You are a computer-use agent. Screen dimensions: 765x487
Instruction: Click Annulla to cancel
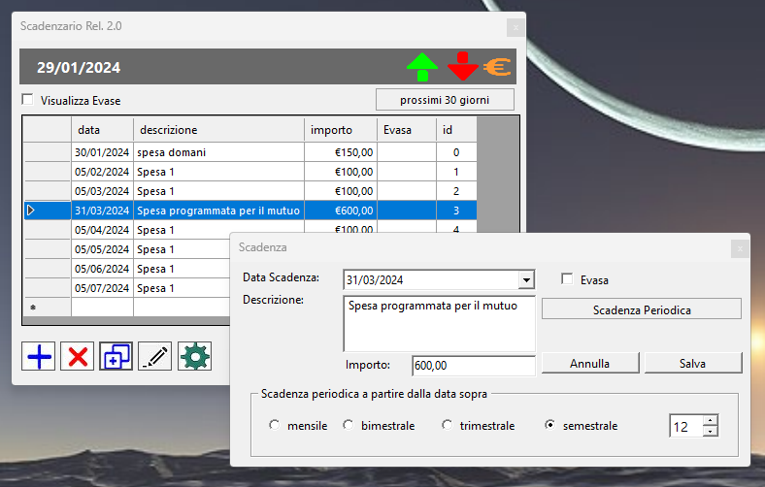(x=590, y=363)
